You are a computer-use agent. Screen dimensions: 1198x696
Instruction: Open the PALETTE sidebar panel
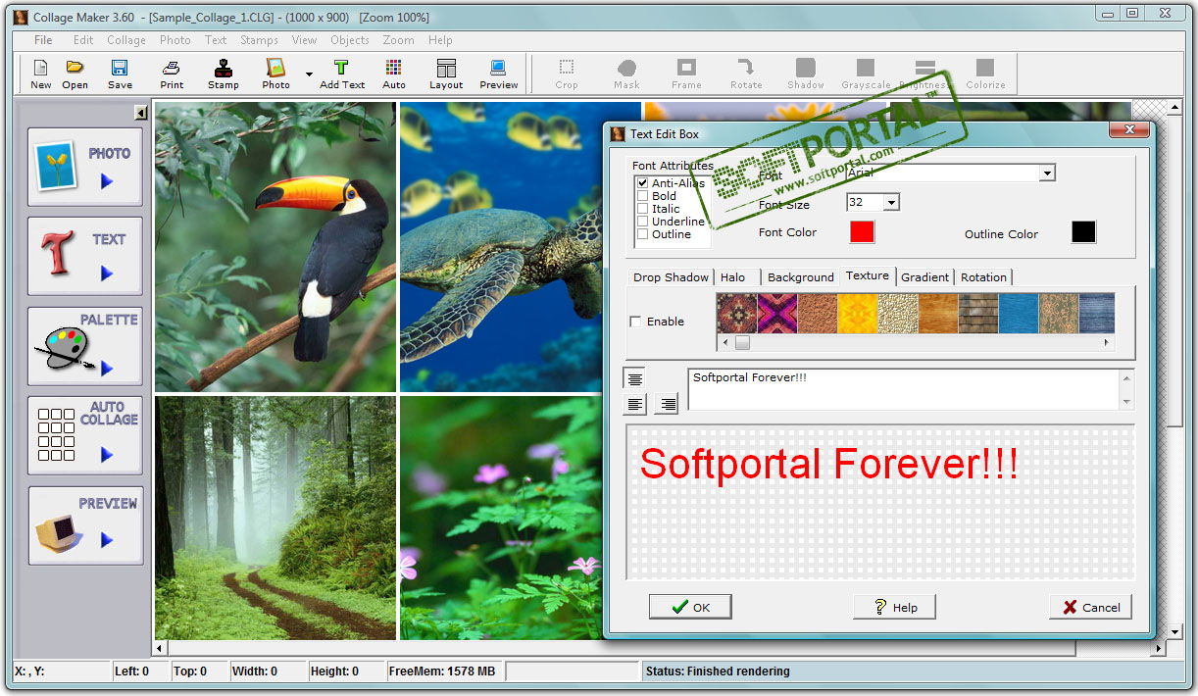click(x=85, y=346)
